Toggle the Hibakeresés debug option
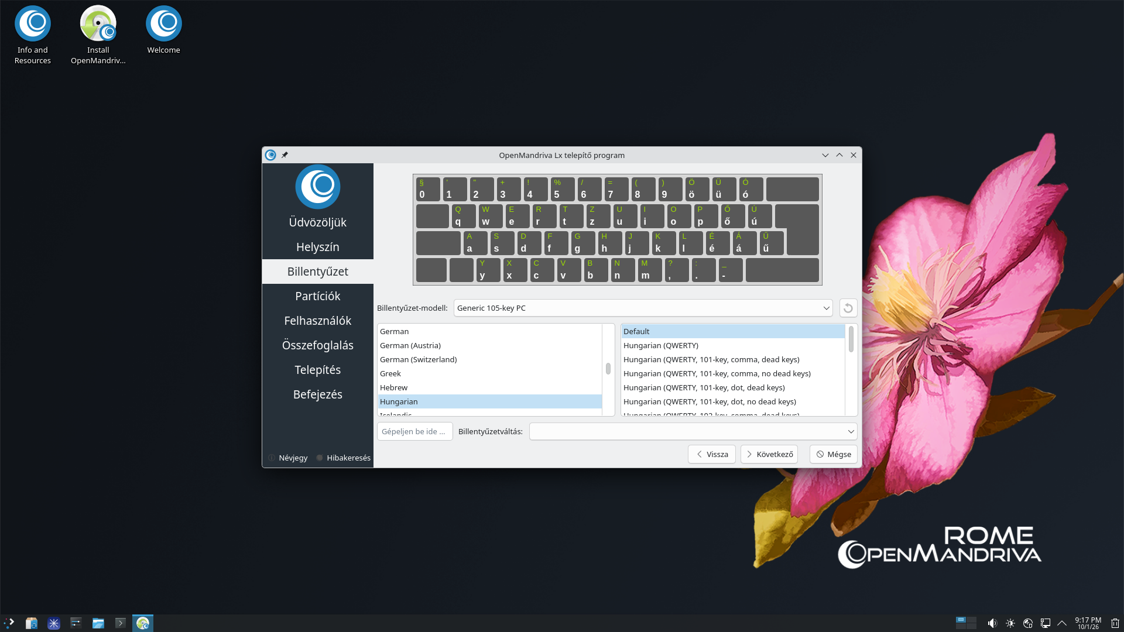 [x=343, y=458]
